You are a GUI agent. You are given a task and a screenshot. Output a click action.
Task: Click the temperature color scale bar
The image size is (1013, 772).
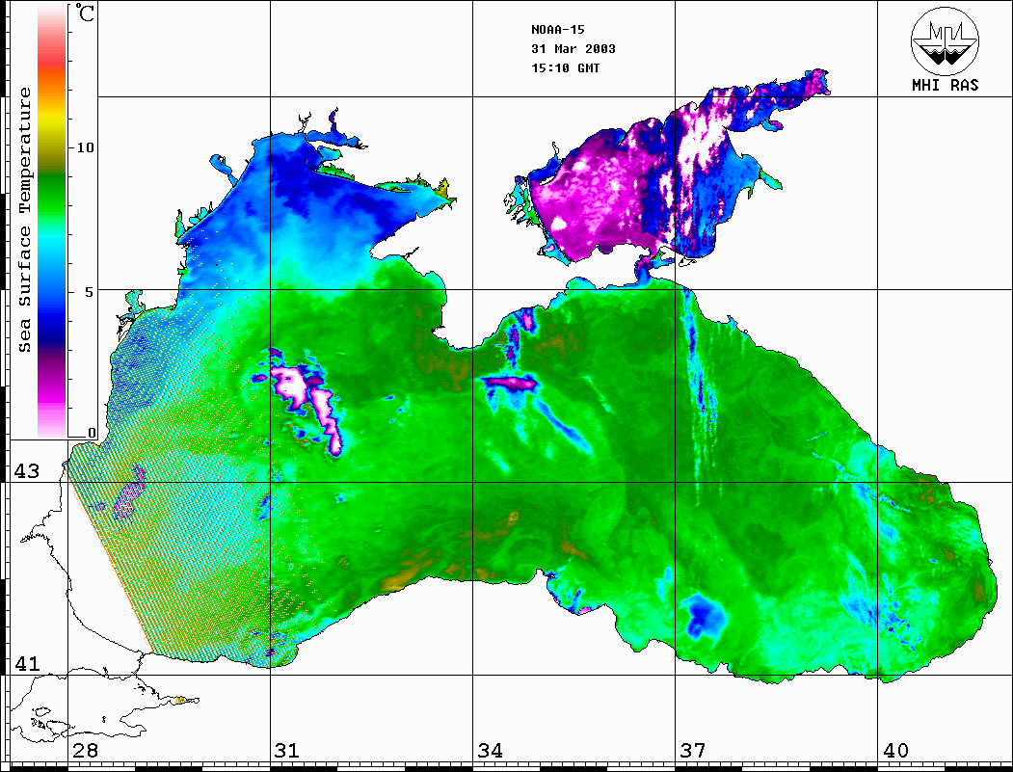click(x=52, y=221)
